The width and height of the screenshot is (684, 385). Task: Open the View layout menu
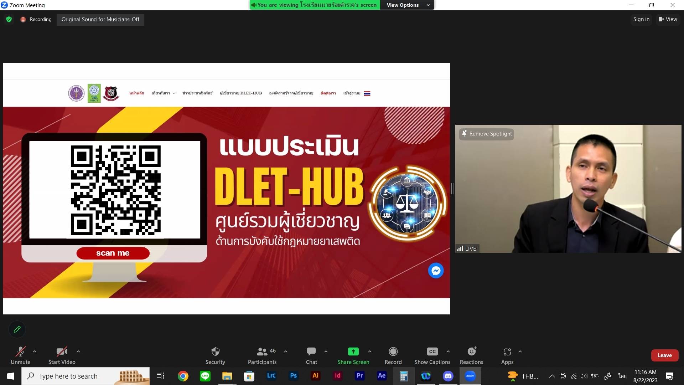(668, 19)
